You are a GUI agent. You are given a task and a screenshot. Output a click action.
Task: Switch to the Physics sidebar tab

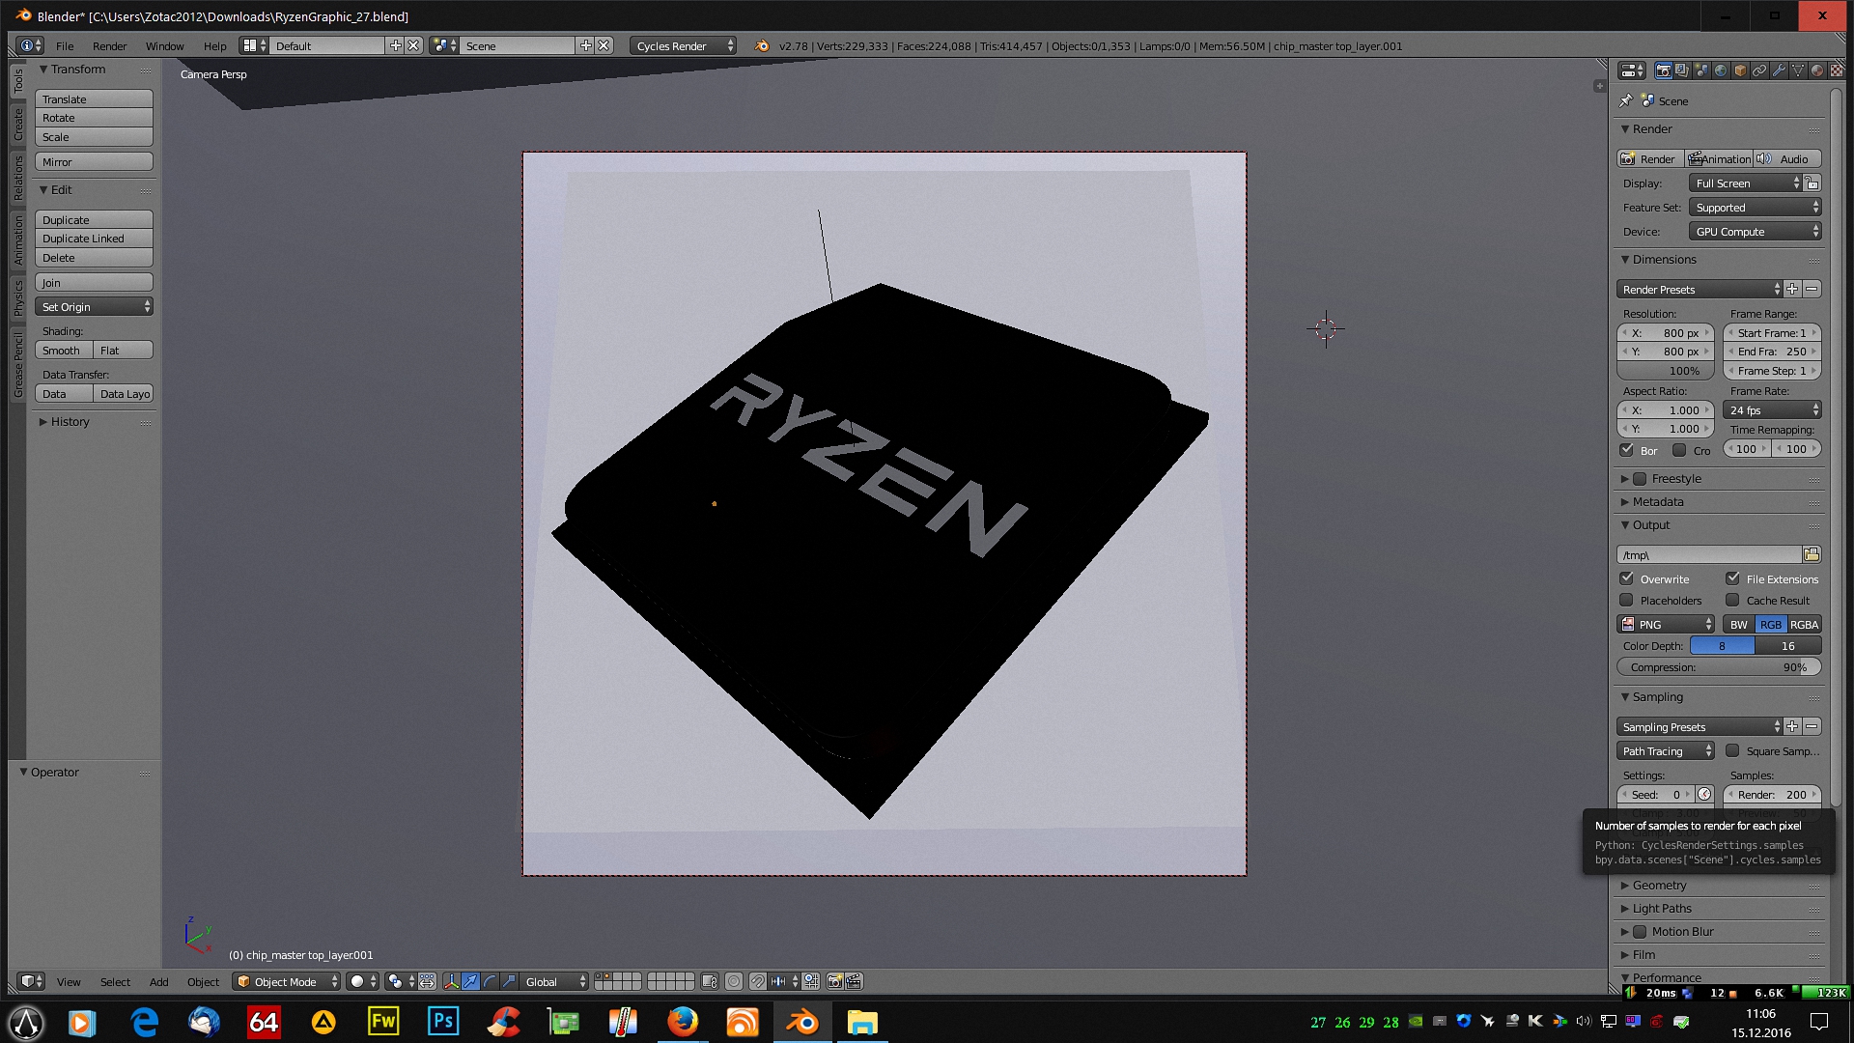[x=17, y=297]
